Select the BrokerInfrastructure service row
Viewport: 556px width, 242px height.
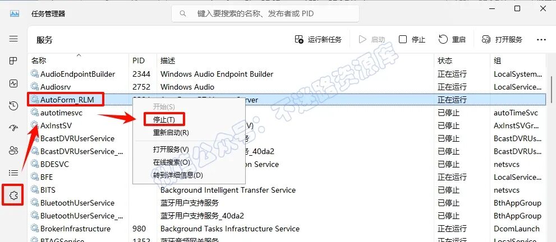[287, 229]
